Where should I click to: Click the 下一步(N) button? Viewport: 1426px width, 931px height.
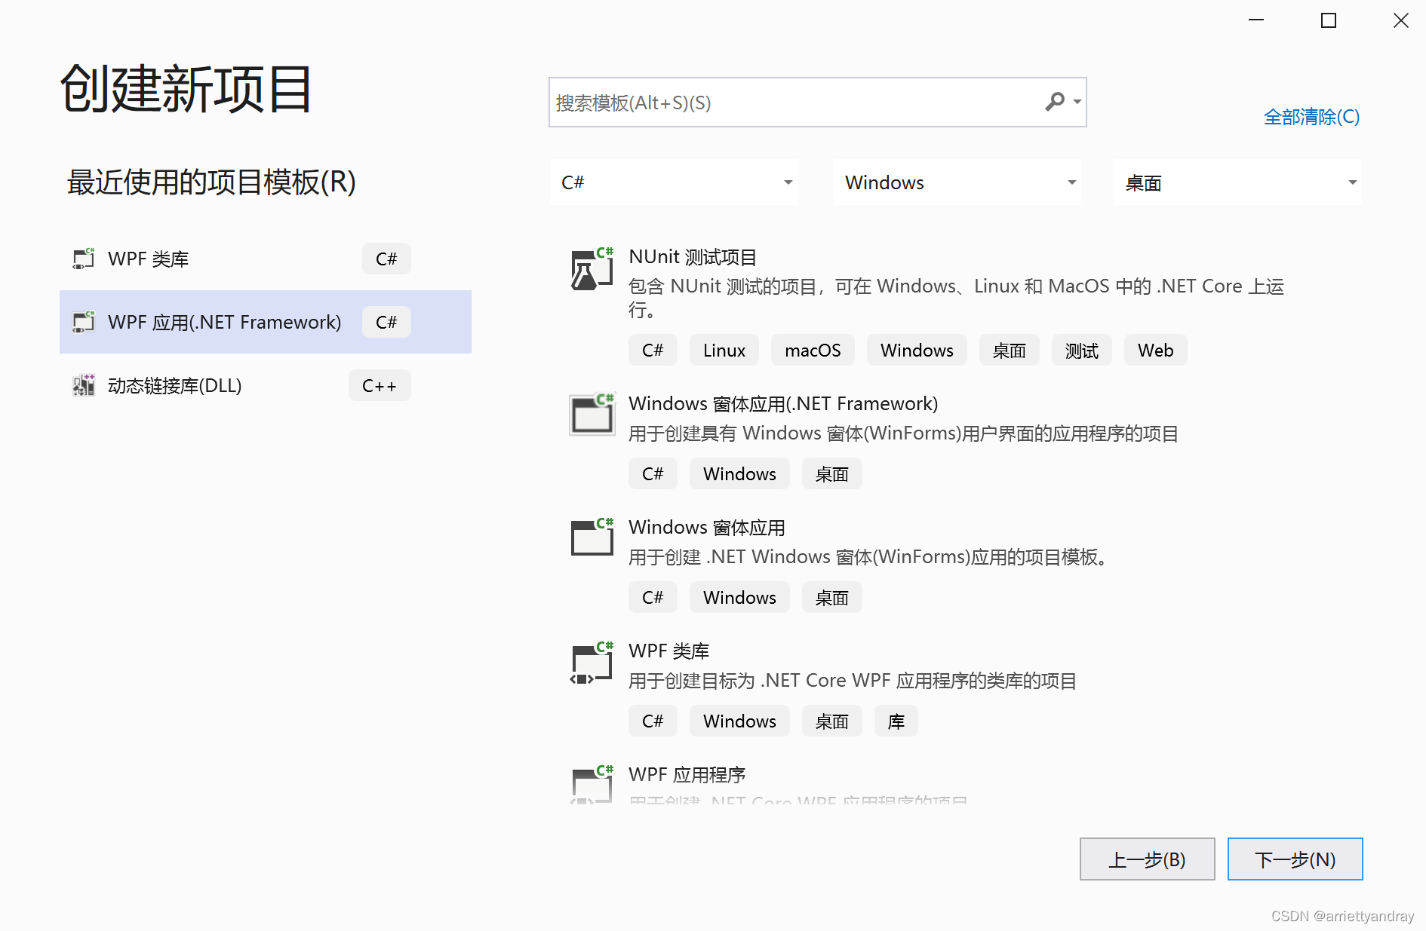(1295, 859)
